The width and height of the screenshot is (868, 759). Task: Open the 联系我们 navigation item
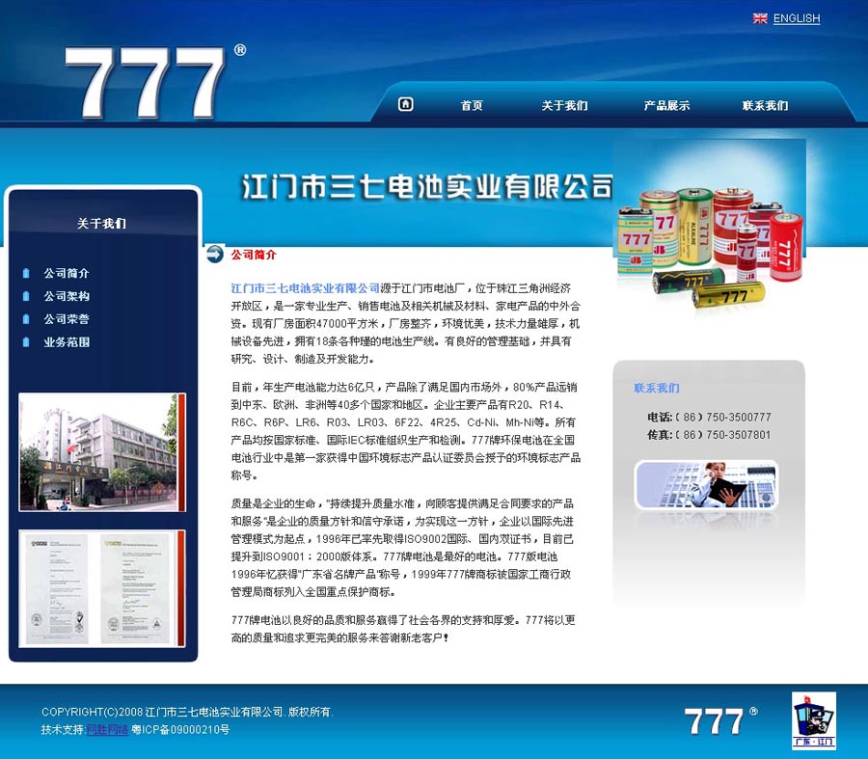[765, 105]
